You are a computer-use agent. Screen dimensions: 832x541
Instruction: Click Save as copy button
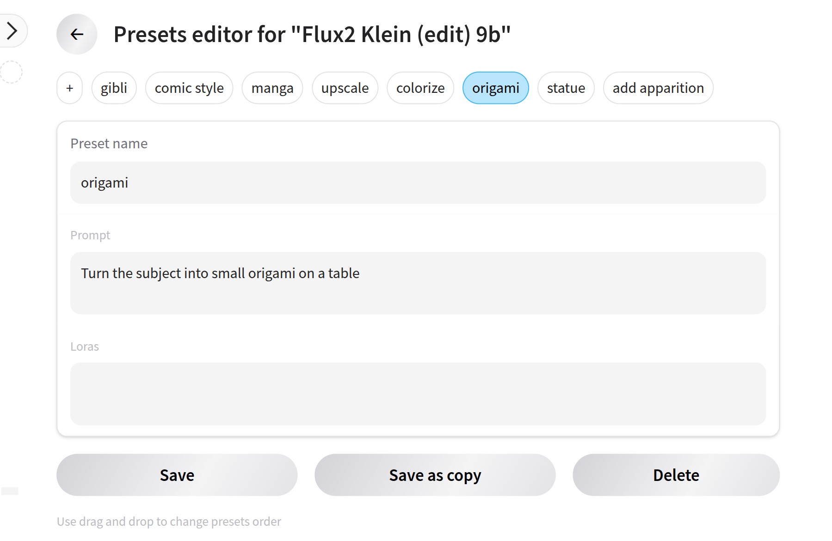(x=435, y=475)
